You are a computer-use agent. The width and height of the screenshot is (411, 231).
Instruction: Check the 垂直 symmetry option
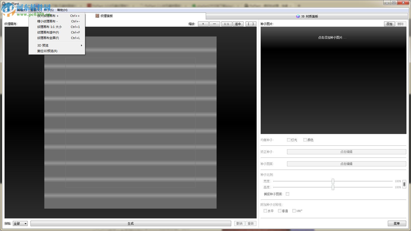coord(280,211)
